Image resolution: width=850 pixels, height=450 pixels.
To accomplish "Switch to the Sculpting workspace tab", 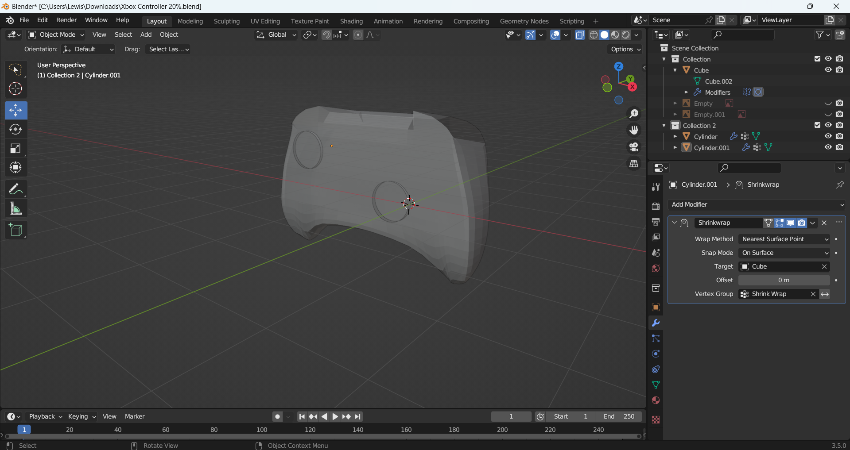I will click(x=226, y=21).
